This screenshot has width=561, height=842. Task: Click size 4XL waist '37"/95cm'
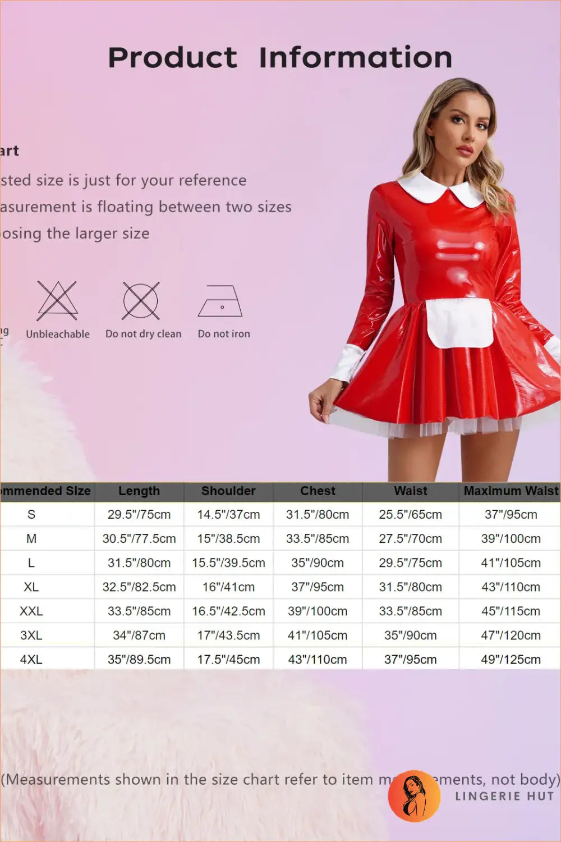(x=411, y=659)
